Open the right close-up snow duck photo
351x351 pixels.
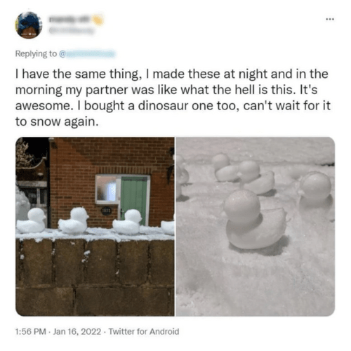(256, 227)
